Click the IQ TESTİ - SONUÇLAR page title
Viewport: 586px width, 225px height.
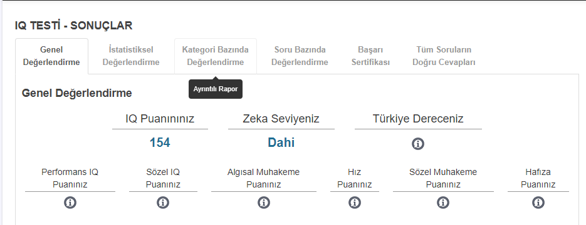[x=73, y=26]
